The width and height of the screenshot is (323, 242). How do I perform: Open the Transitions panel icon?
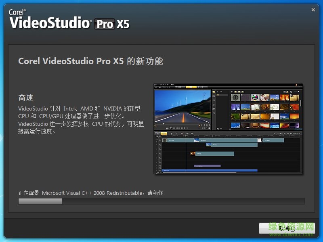tap(214, 96)
